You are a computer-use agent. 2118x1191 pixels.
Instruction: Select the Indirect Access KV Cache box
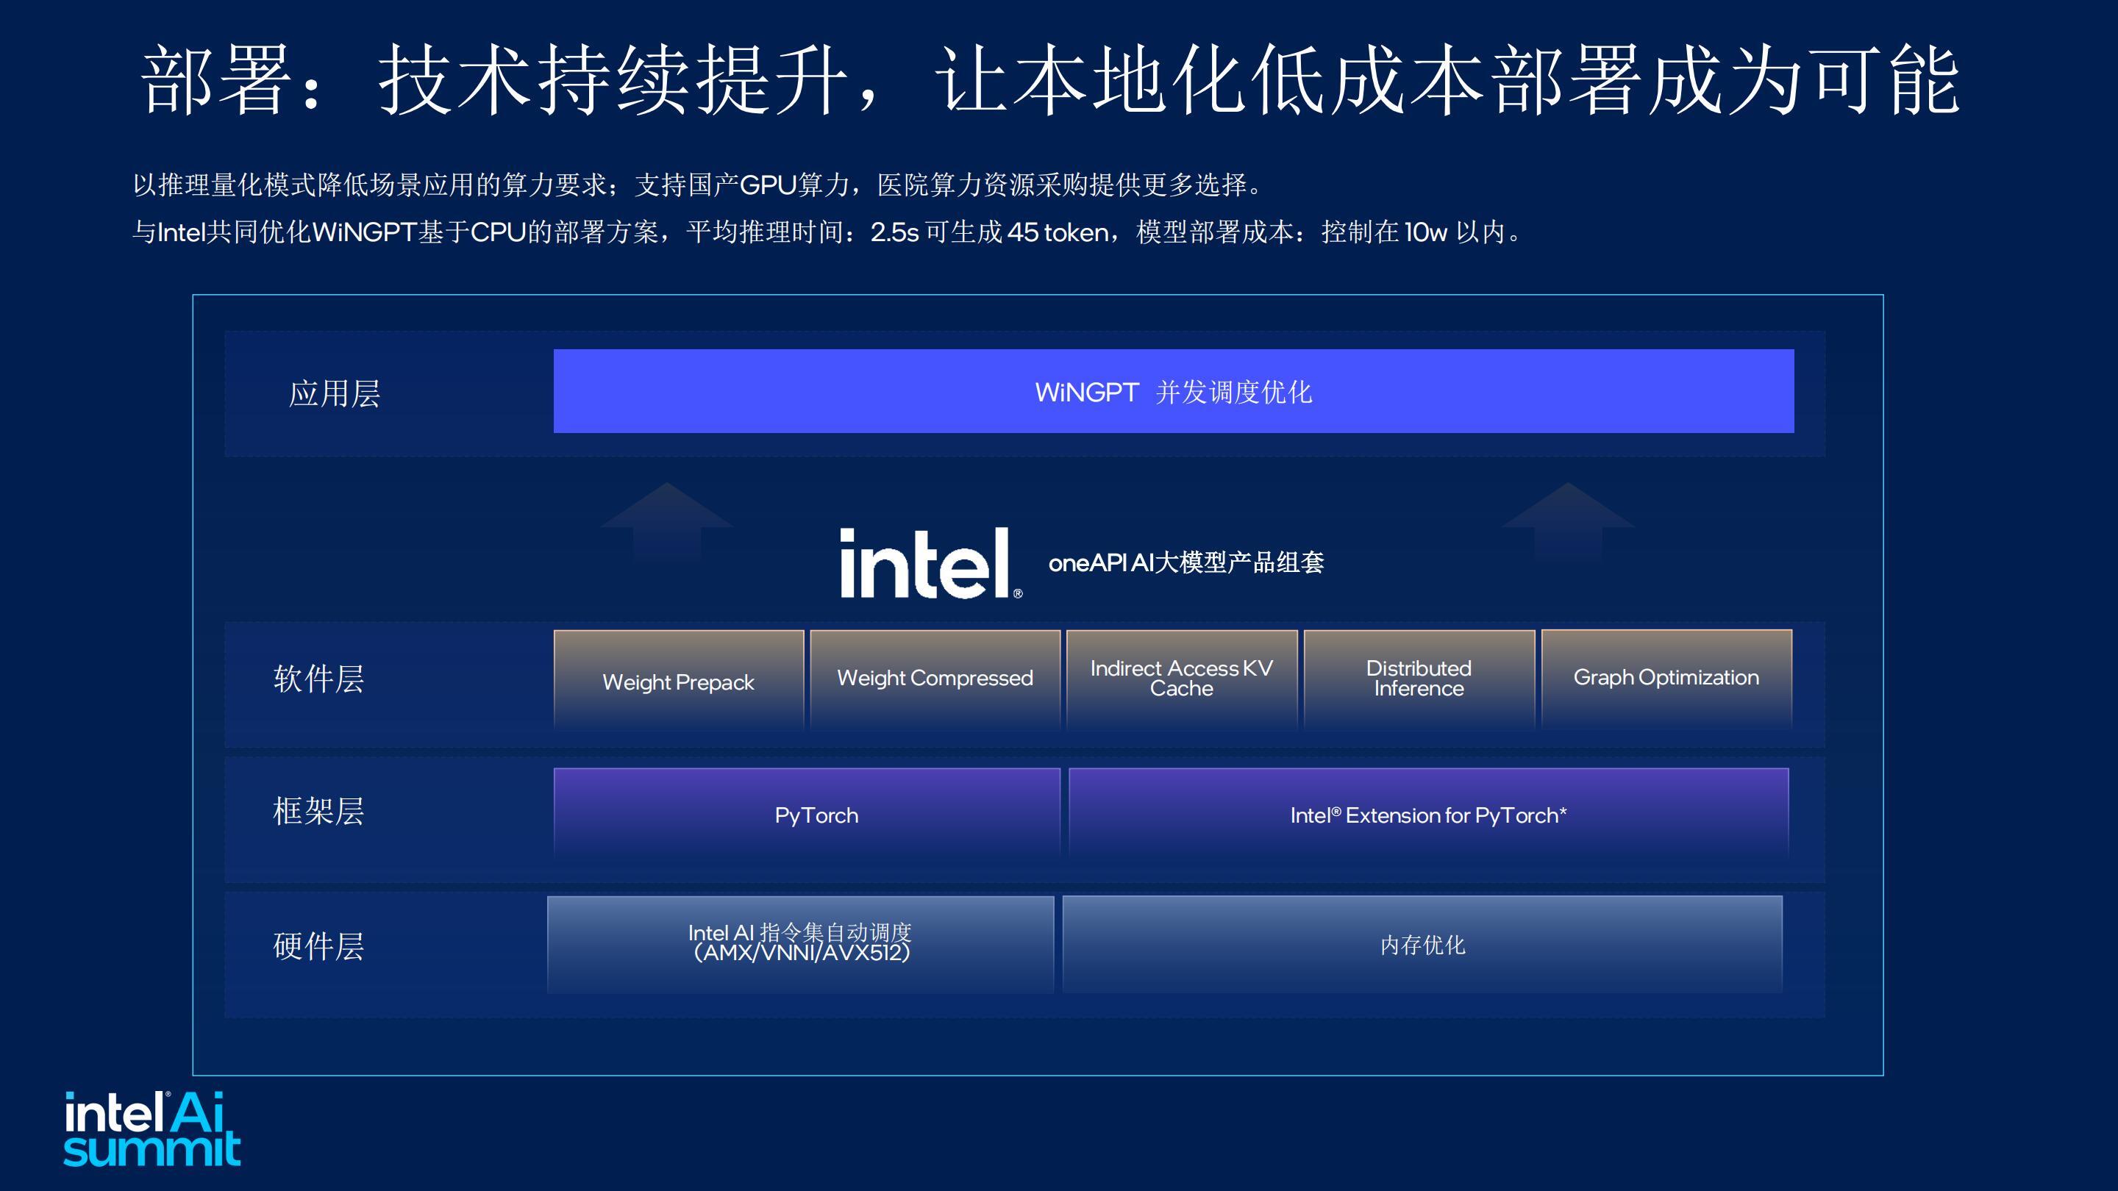click(1182, 680)
